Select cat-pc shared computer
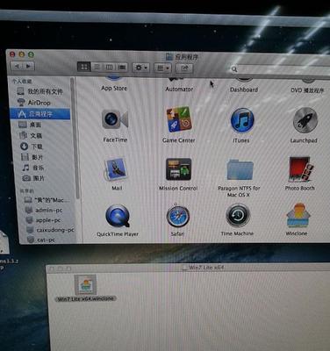 pyautogui.click(x=41, y=240)
